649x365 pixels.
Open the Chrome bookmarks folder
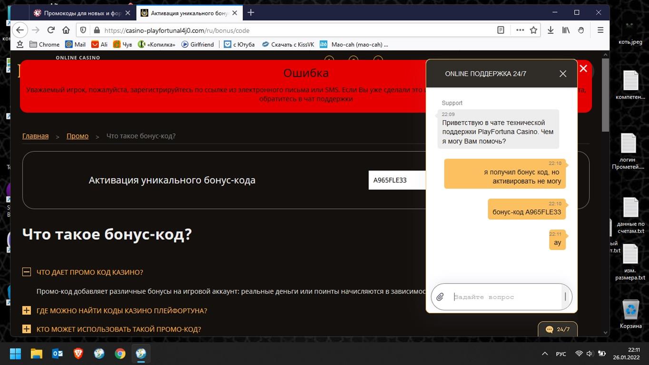point(44,44)
